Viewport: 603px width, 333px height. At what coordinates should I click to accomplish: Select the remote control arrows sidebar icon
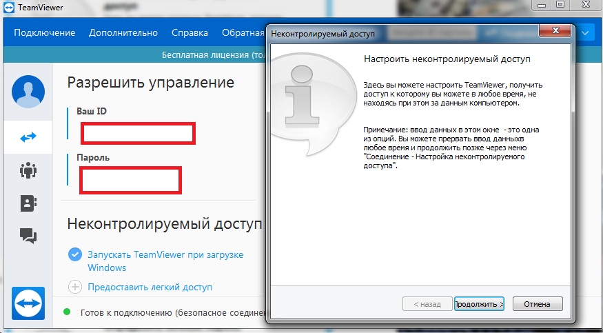pos(28,137)
